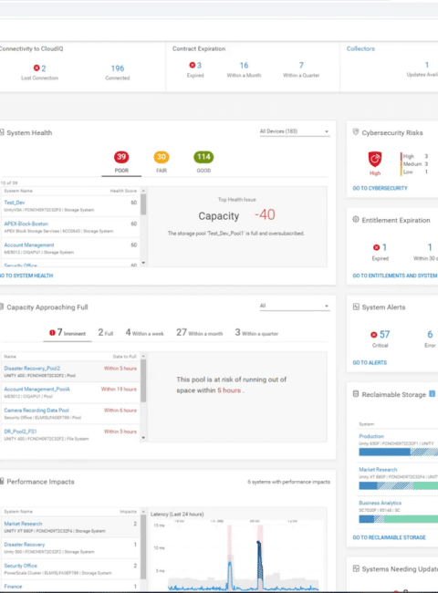
Task: Click the Entitlement Expired red error icon
Action: point(376,247)
